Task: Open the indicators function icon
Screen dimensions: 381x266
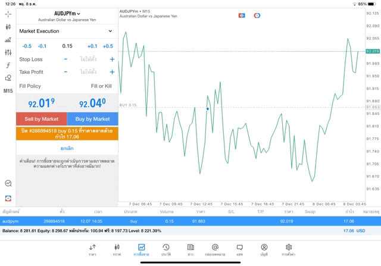Action: tap(8, 65)
